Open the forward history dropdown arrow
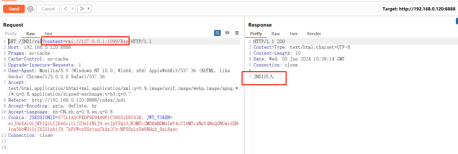 tap(89, 9)
